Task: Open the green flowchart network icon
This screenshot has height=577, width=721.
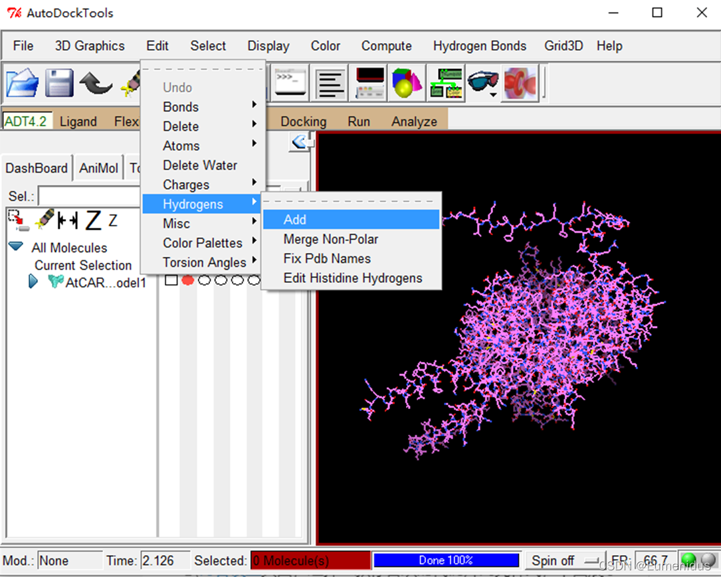Action: coord(446,83)
